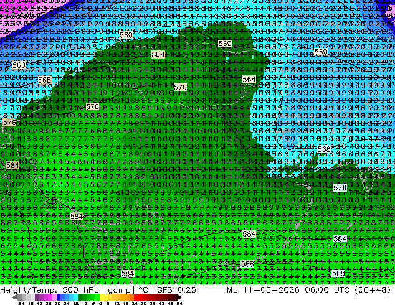This screenshot has height=305, width=395.
Task: Click the 54 value at the scale's warm end
Action: (179, 303)
